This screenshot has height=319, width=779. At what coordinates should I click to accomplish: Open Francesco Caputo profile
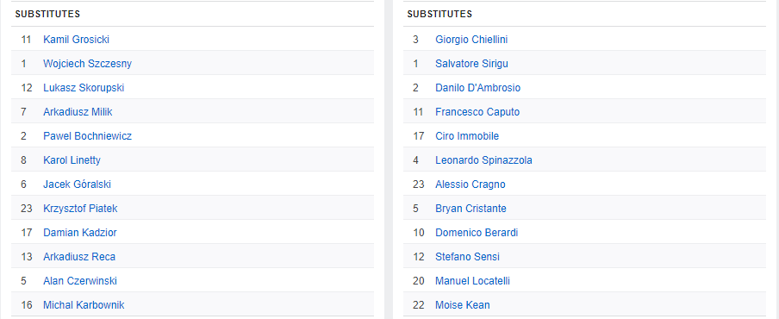477,112
